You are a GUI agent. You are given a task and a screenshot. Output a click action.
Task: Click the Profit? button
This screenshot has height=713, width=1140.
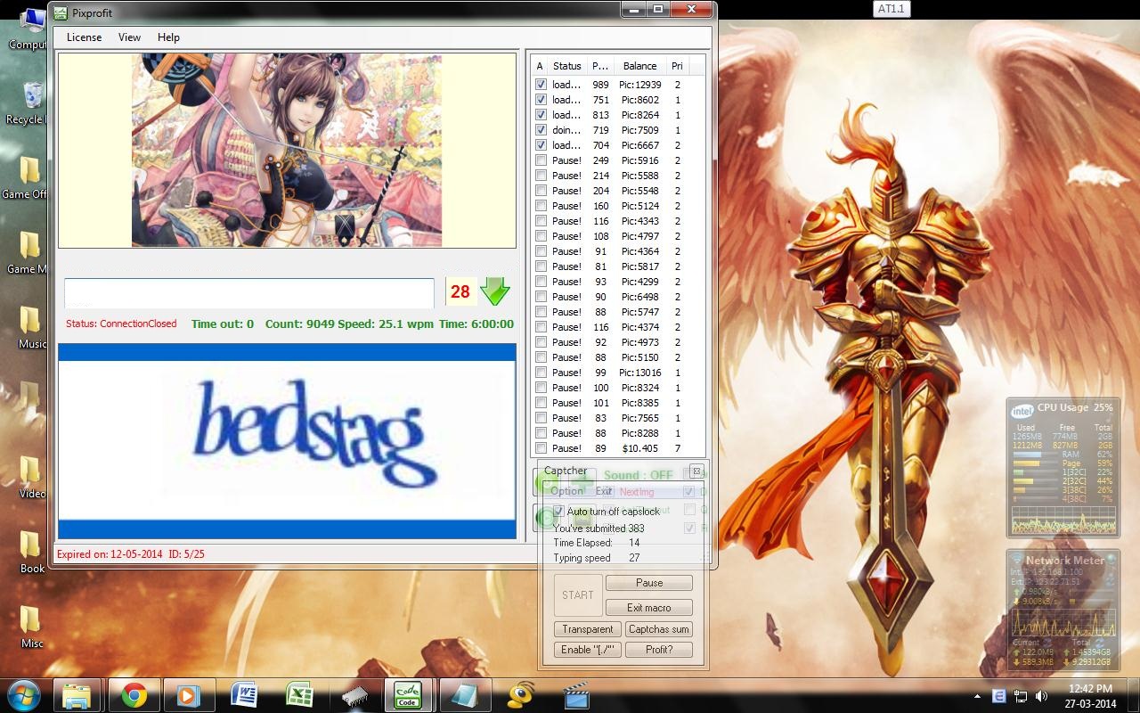pos(659,650)
